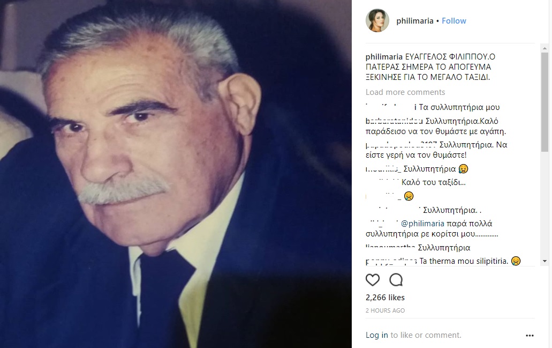Open philimaria's round profile avatar
The height and width of the screenshot is (348, 552).
pyautogui.click(x=377, y=20)
